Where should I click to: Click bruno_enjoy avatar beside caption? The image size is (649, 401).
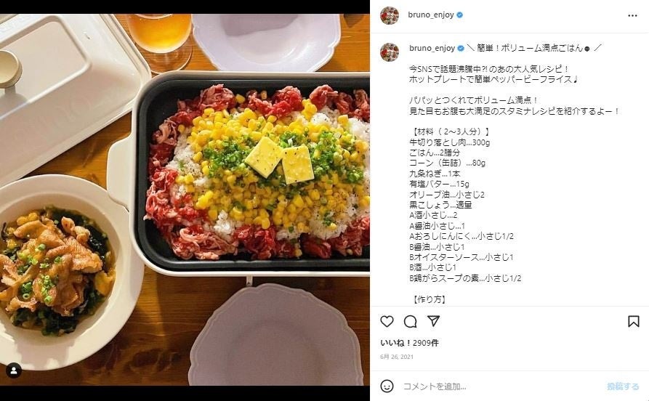pos(390,52)
